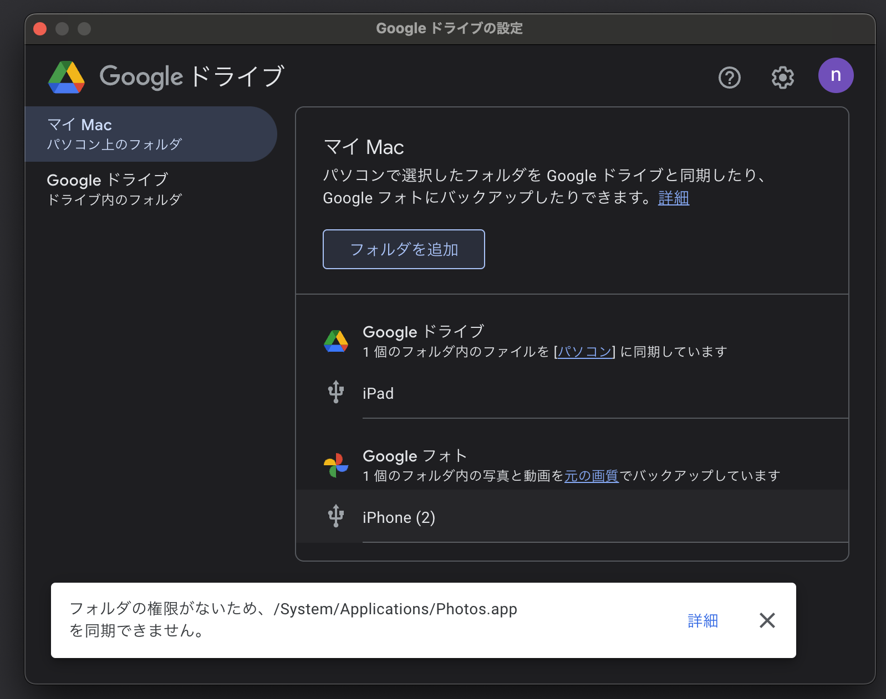
Task: Click the Google ドライブ sync section heading
Action: (424, 332)
